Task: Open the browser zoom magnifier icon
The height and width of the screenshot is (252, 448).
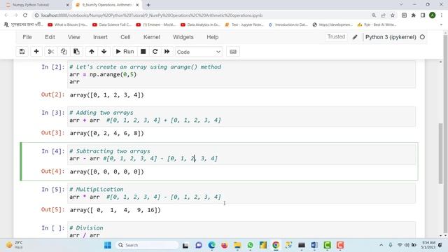Action: tap(374, 15)
